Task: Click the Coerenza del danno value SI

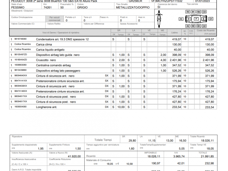Action: tap(159, 7)
